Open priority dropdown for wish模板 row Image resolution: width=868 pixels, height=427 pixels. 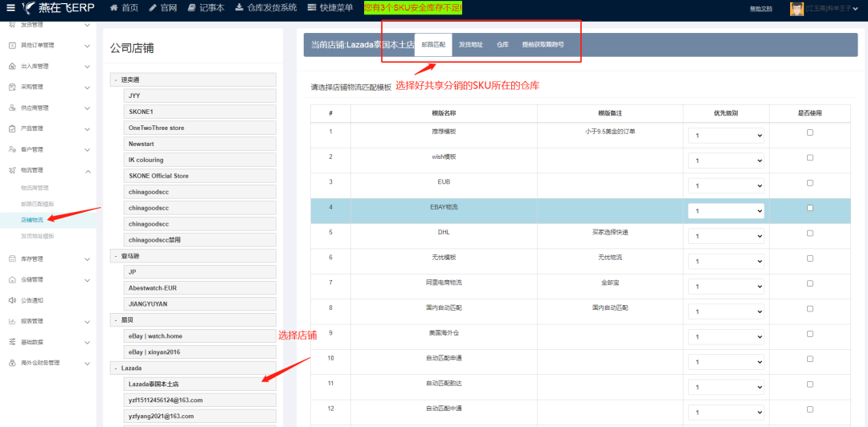726,161
